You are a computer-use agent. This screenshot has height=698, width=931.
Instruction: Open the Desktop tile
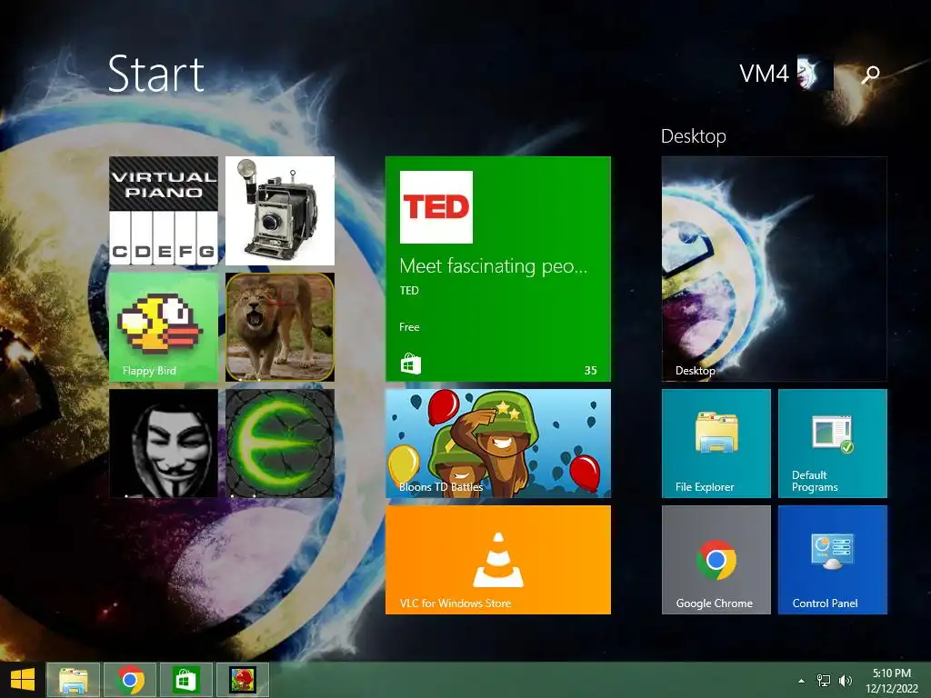point(775,269)
